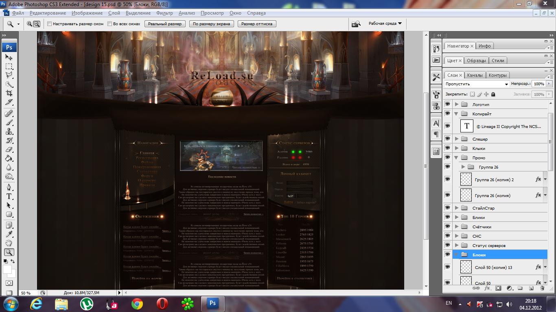
Task: Collapse the Промо layer group
Action: 457,158
